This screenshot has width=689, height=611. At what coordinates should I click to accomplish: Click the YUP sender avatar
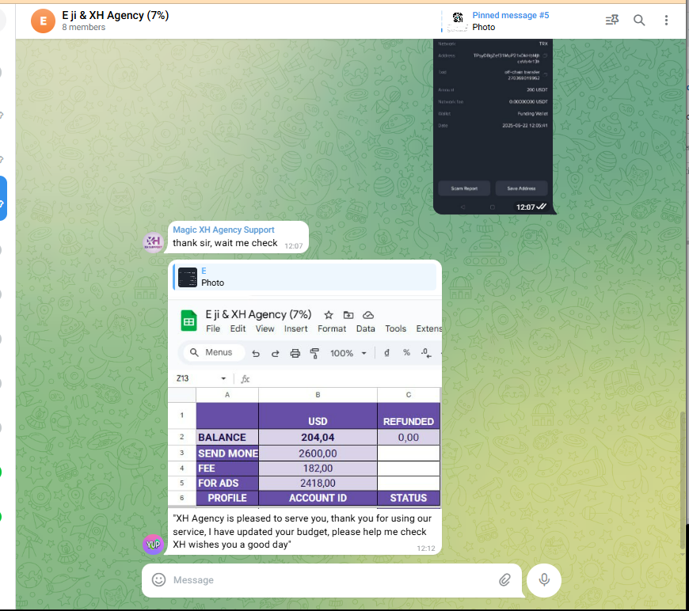[153, 544]
